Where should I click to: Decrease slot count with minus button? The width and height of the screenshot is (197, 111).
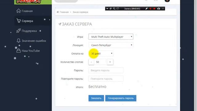pyautogui.click(x=91, y=62)
